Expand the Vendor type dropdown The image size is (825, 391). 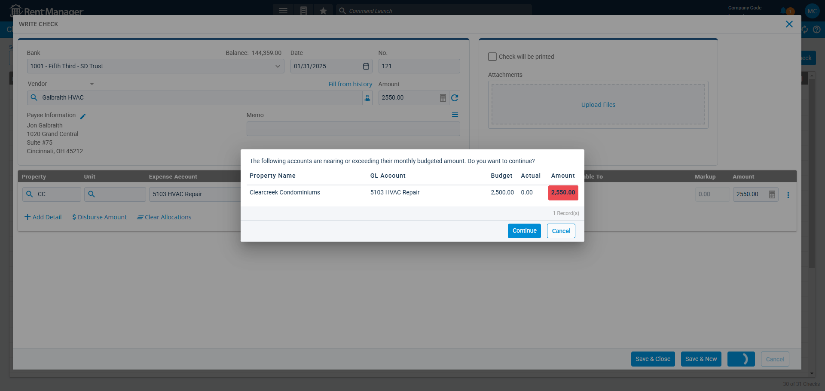[92, 84]
